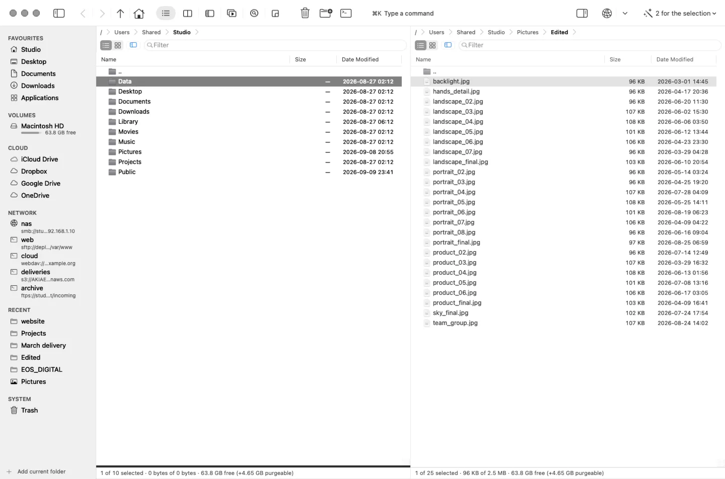
Task: Toggle dual-pane split view in toolbar
Action: pyautogui.click(x=187, y=13)
